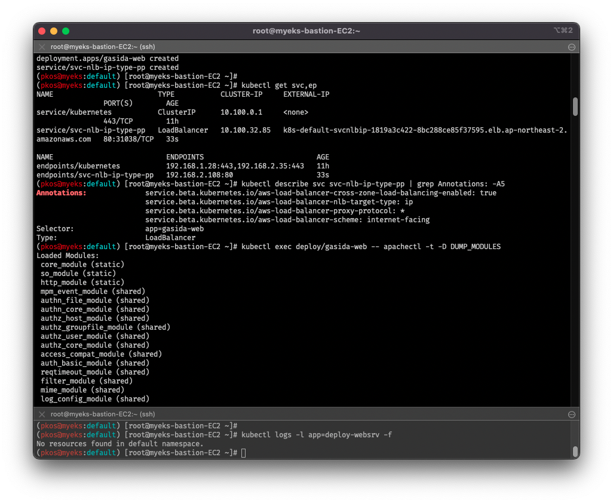Click mime_module (shared) line
This screenshot has height=503, width=613.
pos(82,391)
